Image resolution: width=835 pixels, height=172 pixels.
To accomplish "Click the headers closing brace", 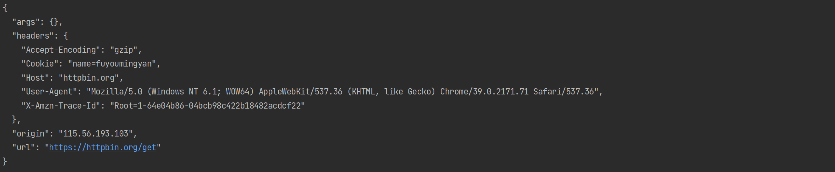I will click(14, 120).
